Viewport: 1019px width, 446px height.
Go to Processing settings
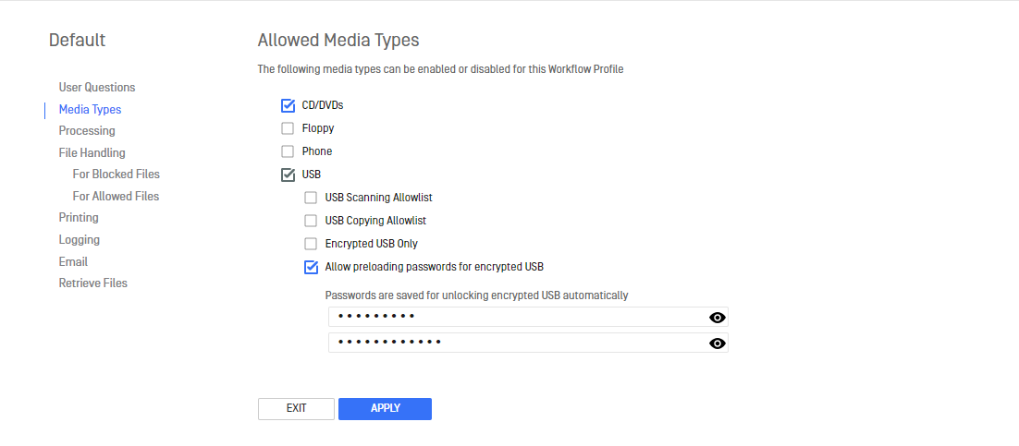click(87, 130)
